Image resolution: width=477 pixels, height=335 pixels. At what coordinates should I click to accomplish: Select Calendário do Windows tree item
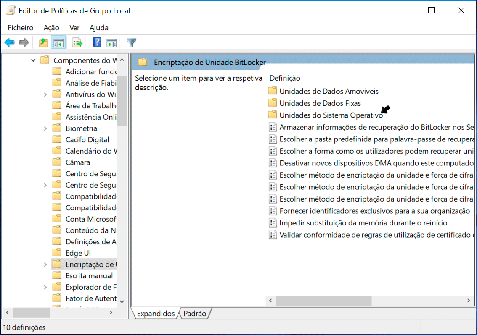click(91, 151)
